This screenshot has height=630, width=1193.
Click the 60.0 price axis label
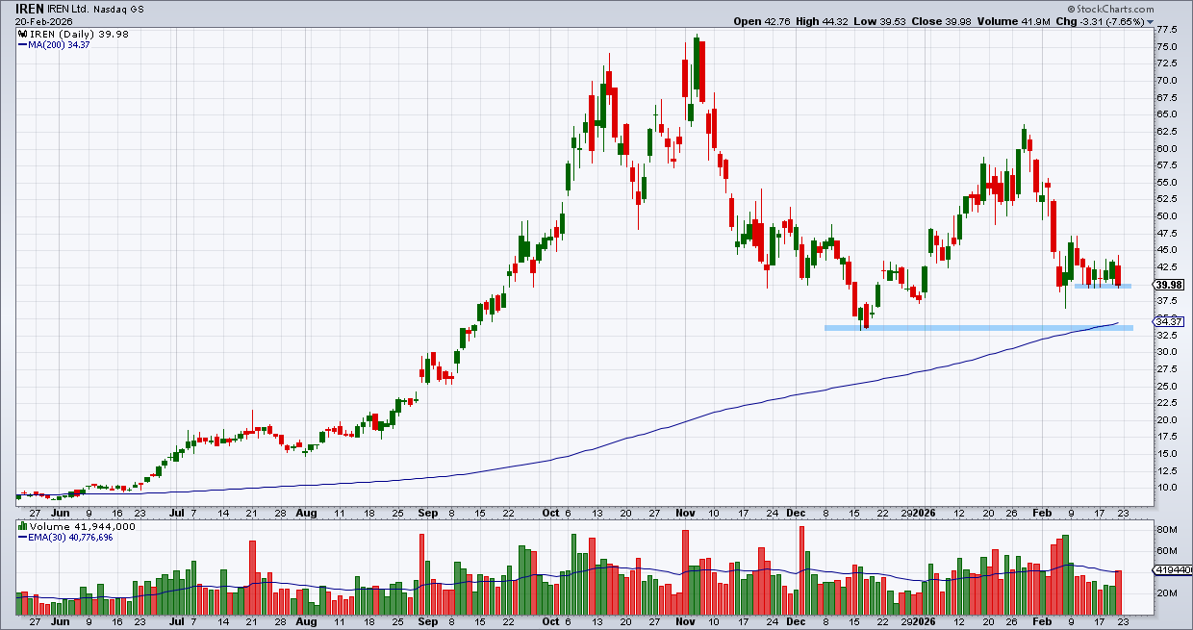(1168, 149)
